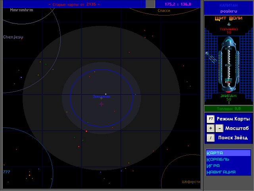Click the Поиск Звёзд label
Viewport: 254px width, 191px height.
[233, 138]
